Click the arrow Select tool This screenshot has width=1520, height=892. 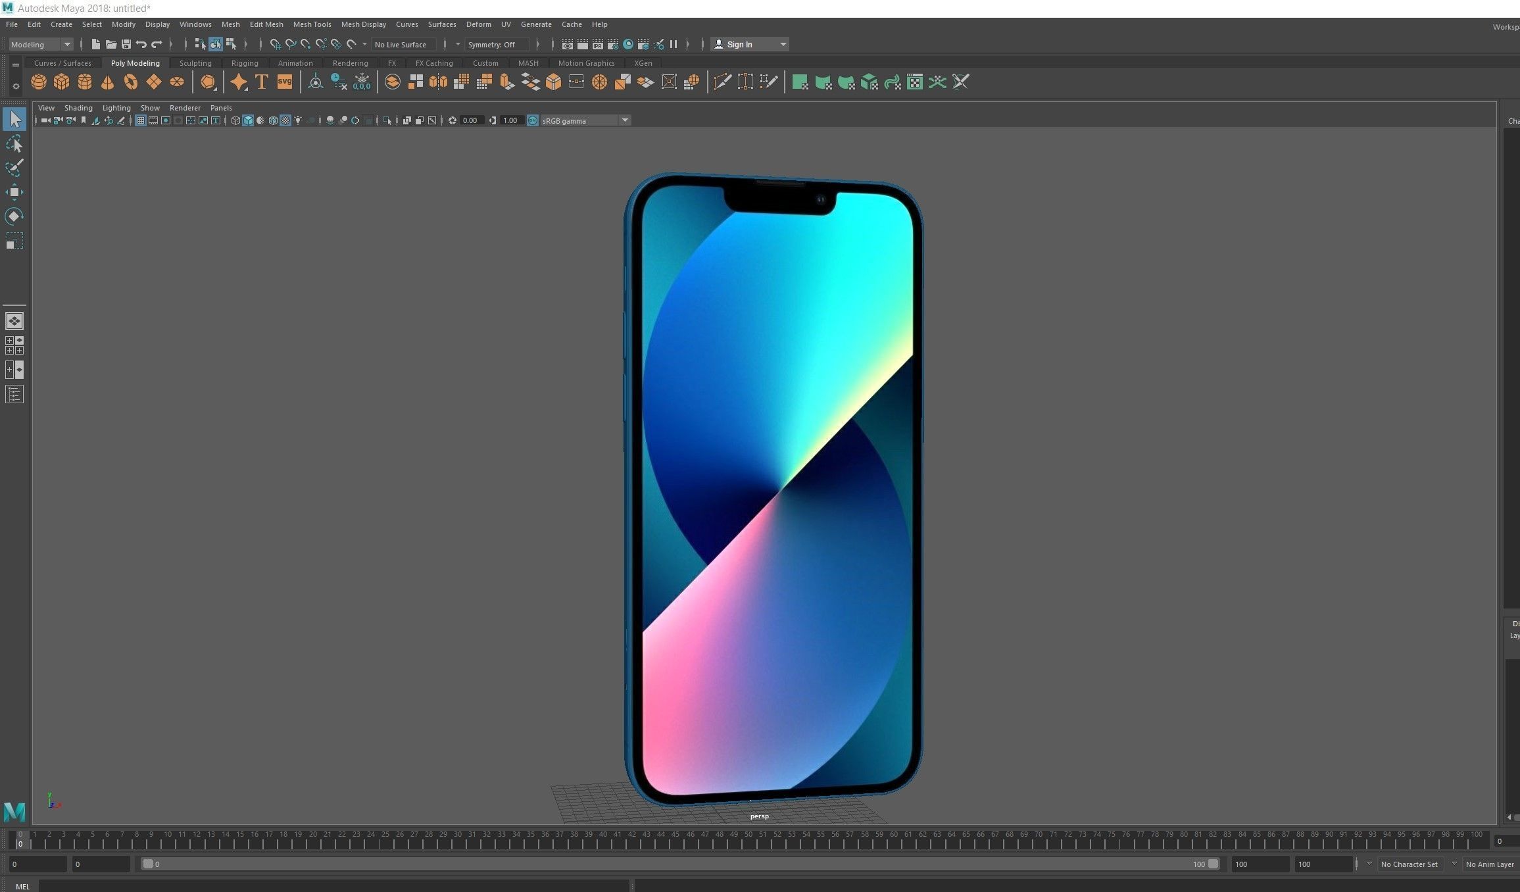coord(14,119)
